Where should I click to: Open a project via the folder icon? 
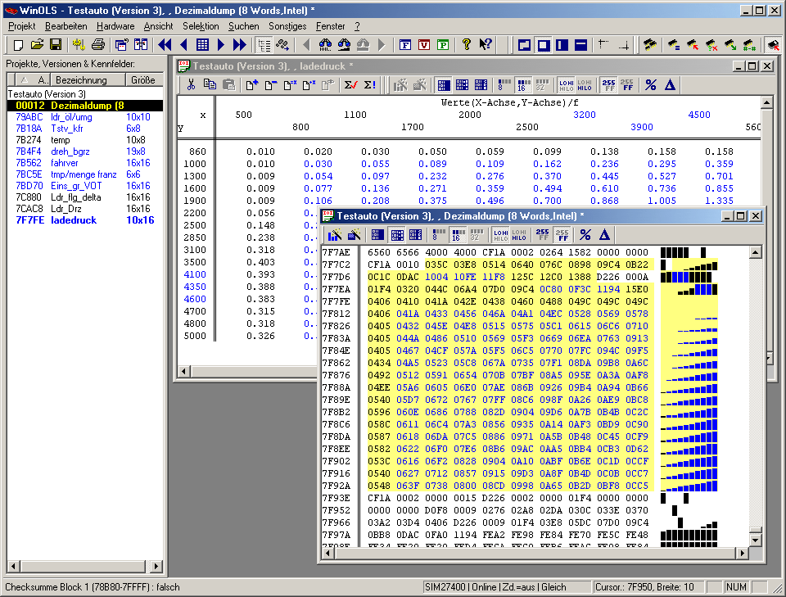pyautogui.click(x=37, y=45)
